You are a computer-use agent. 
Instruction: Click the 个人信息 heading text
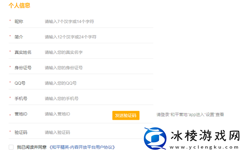point(19,5)
